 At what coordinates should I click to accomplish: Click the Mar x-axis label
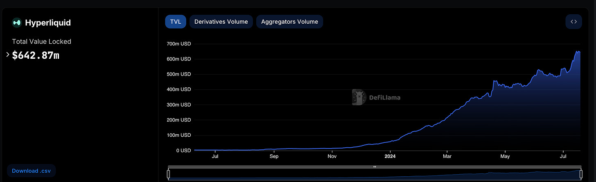(447, 156)
